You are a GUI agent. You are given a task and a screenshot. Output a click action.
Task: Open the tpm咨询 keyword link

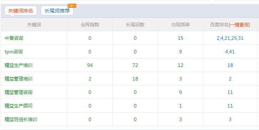[x=14, y=52]
